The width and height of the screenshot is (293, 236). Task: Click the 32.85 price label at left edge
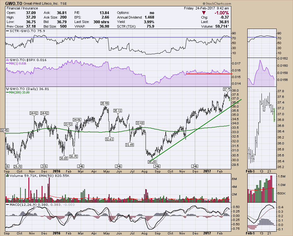[x=4, y=130]
